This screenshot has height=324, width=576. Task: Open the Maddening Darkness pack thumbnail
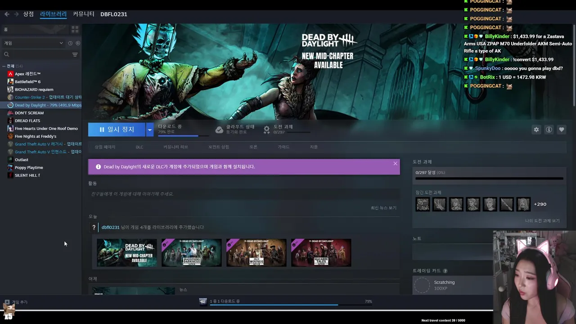(191, 253)
